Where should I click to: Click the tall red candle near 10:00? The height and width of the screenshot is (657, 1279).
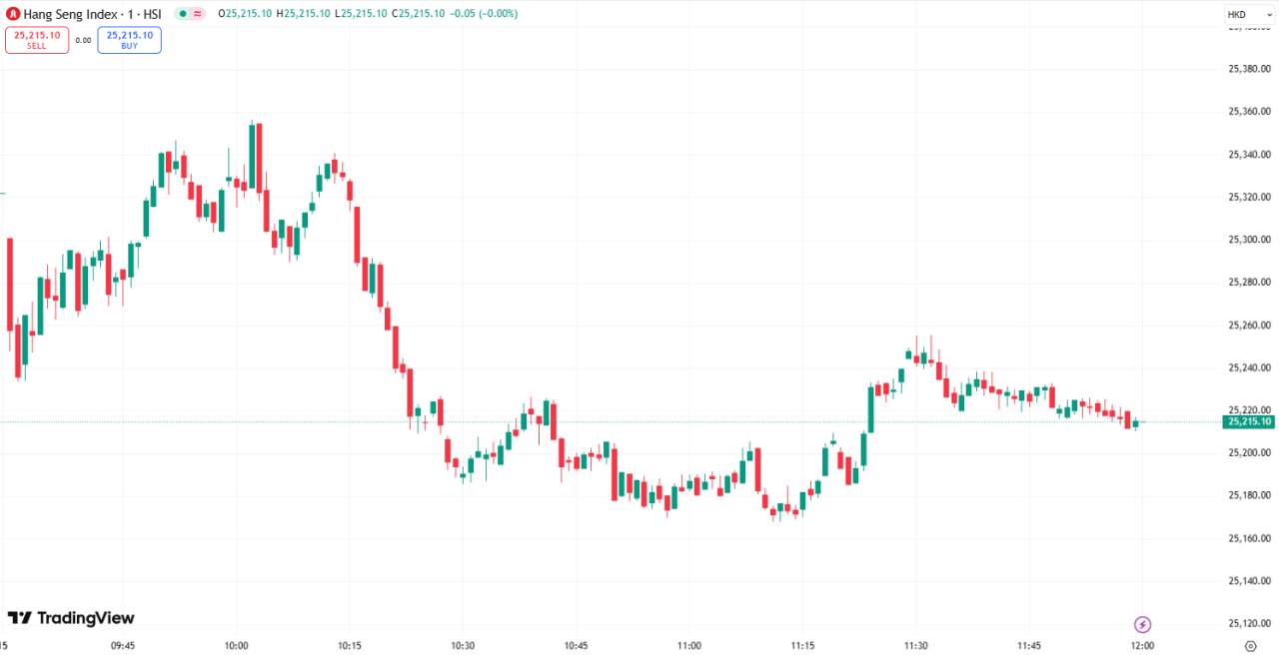pyautogui.click(x=259, y=157)
